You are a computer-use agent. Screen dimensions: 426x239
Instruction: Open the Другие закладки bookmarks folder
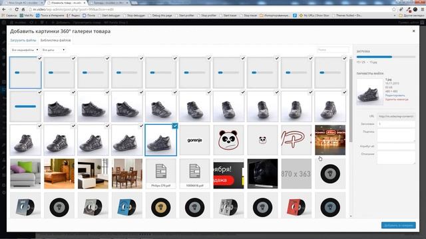411,15
